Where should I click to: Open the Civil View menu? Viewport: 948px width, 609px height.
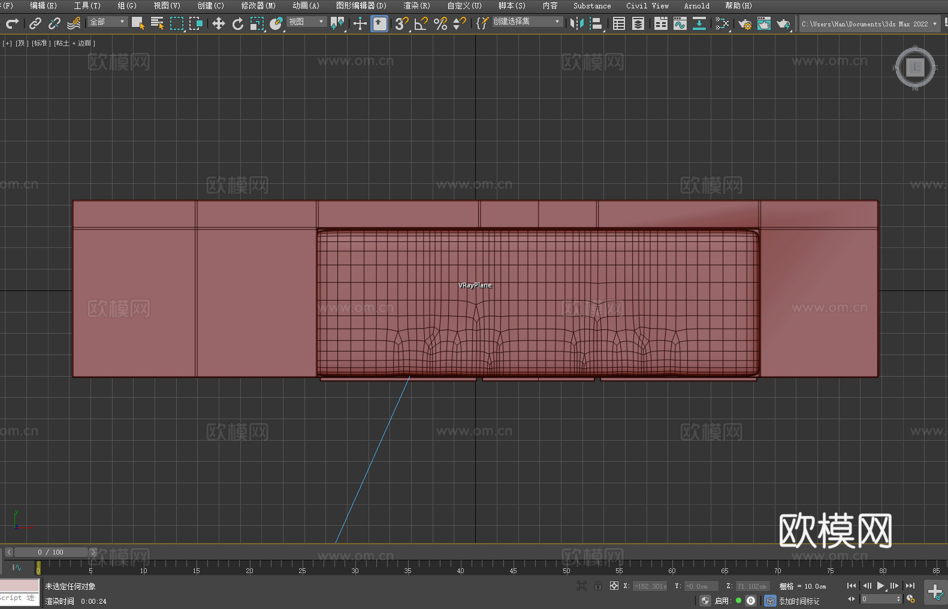click(648, 5)
